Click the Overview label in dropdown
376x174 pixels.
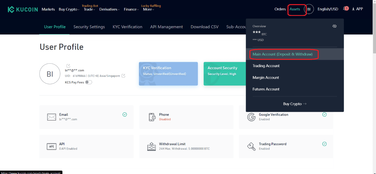click(259, 26)
